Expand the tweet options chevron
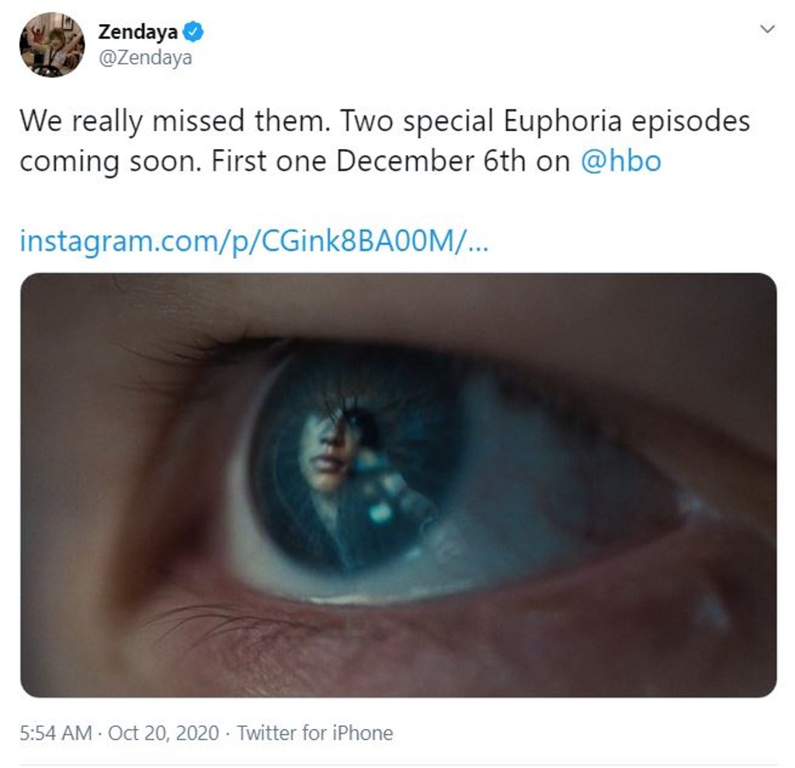795x768 pixels. tap(767, 29)
